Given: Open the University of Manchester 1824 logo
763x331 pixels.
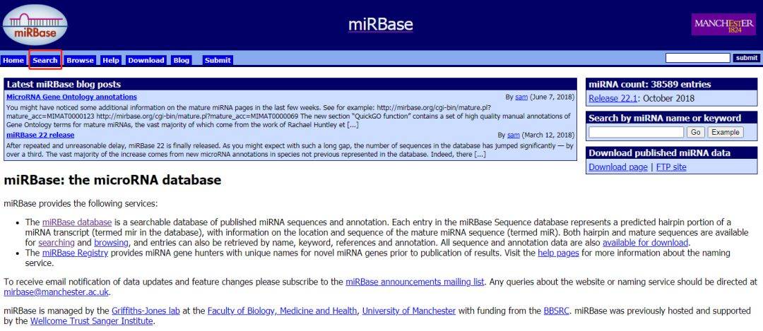Looking at the screenshot, I should point(724,24).
